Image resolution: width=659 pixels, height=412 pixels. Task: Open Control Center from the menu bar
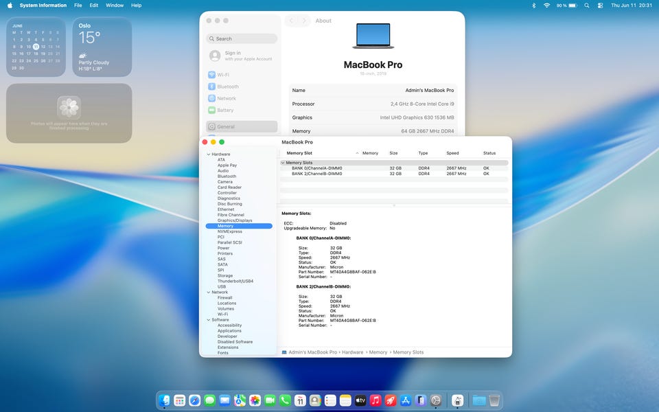(600, 5)
